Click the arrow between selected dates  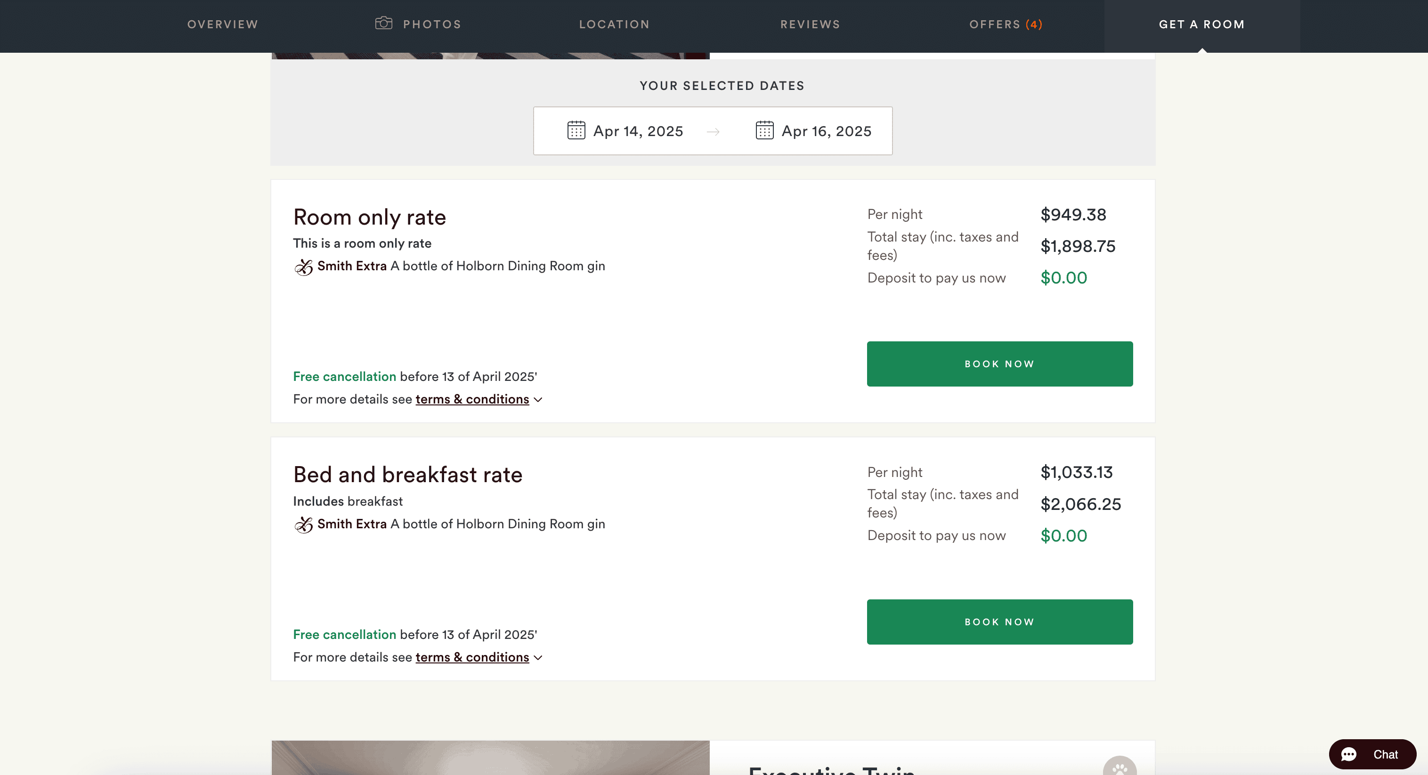pos(713,132)
